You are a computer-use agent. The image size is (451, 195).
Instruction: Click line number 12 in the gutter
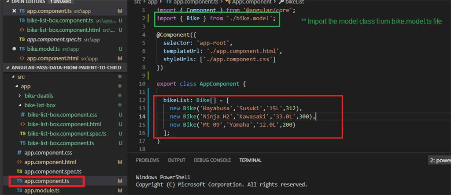pos(142,100)
